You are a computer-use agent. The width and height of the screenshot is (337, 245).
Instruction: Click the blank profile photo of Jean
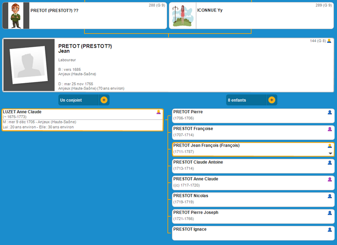click(29, 65)
